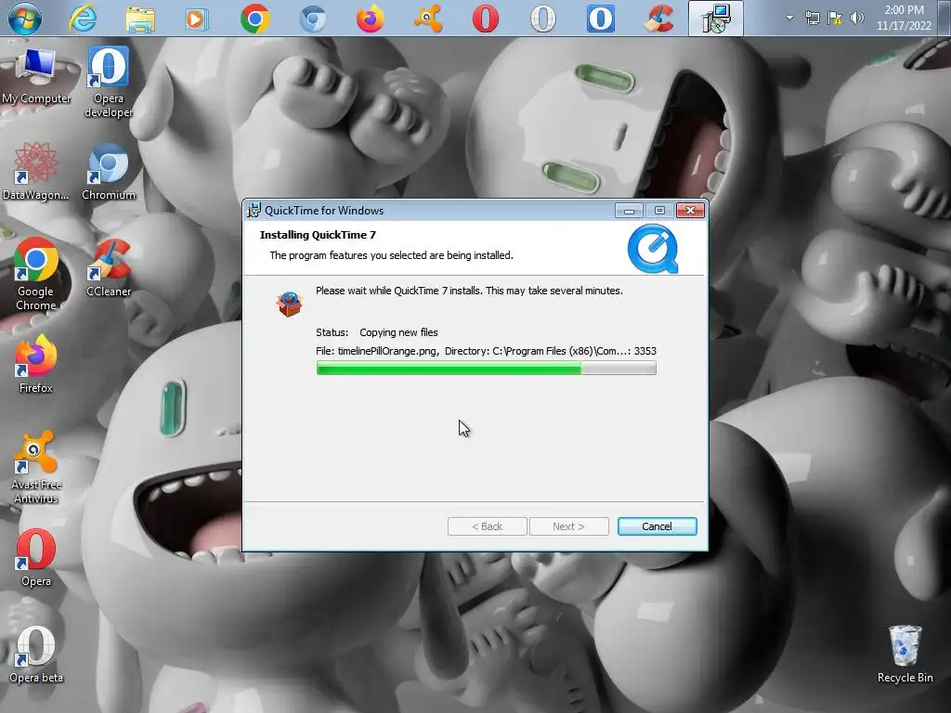The height and width of the screenshot is (713, 951).
Task: Click the green installation progress bar
Action: [x=486, y=368]
